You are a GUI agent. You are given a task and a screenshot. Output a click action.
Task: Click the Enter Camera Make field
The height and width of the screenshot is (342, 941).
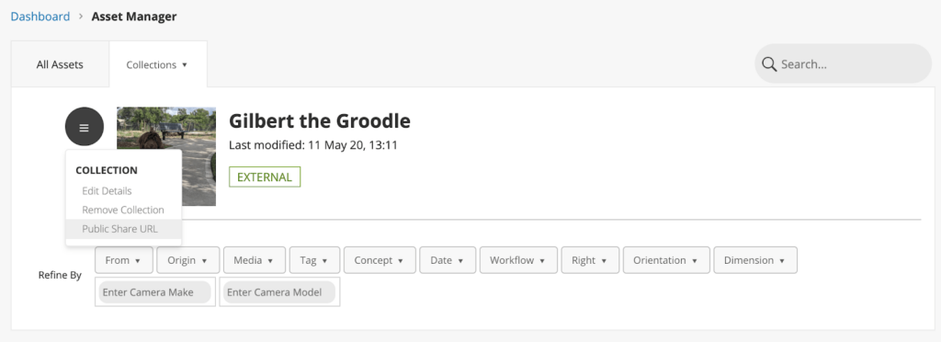[154, 292]
